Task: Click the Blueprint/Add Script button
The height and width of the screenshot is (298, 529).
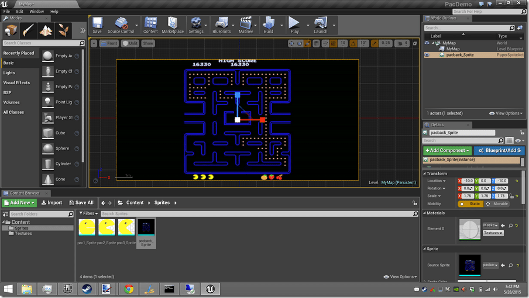Action: click(499, 151)
